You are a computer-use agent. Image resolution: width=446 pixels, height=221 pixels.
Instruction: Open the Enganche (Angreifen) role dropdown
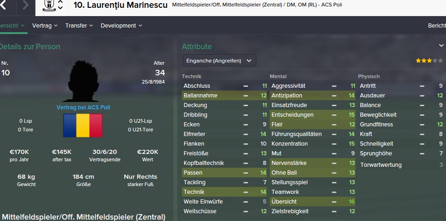219,61
